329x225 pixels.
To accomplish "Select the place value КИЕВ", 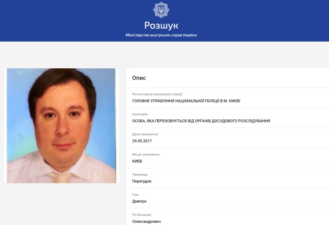I will click(x=137, y=161).
